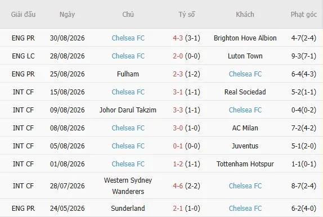Image resolution: width=323 pixels, height=217 pixels.
Task: Click the 4-3 score against Brighton
Action: (x=178, y=38)
